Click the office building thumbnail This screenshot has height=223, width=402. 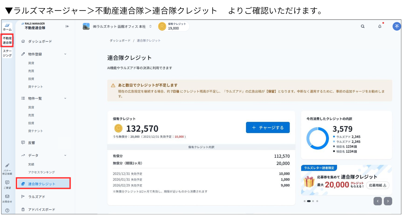[x=86, y=26]
